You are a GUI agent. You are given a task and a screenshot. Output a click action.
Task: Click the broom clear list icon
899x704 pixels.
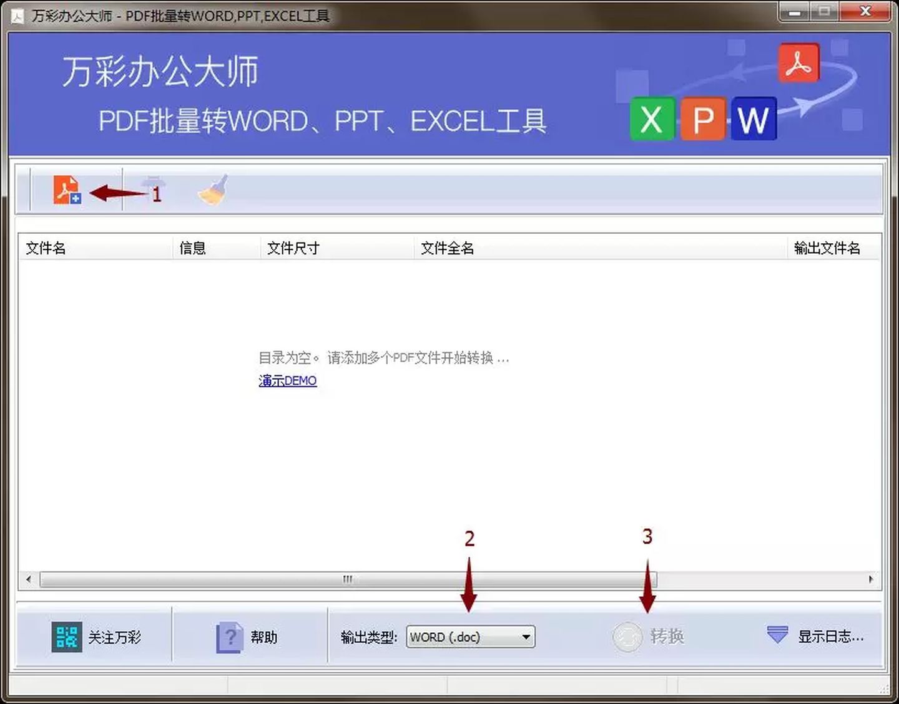[x=213, y=190]
